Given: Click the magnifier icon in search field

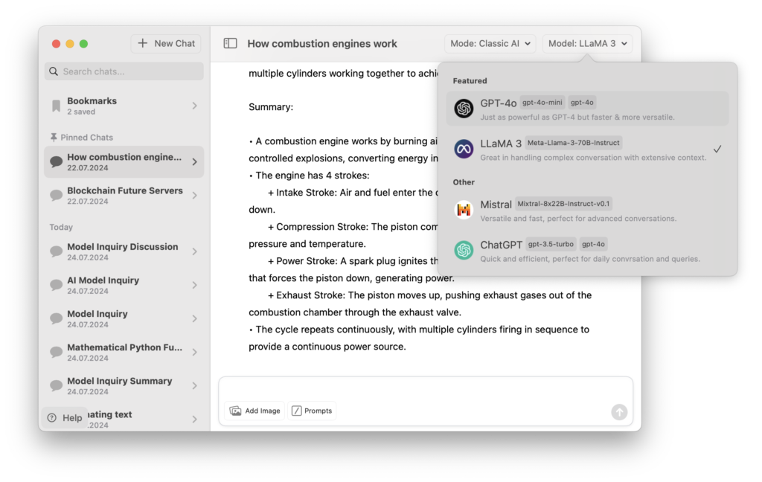Looking at the screenshot, I should tap(54, 71).
